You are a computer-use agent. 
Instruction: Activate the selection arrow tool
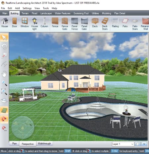4,37
